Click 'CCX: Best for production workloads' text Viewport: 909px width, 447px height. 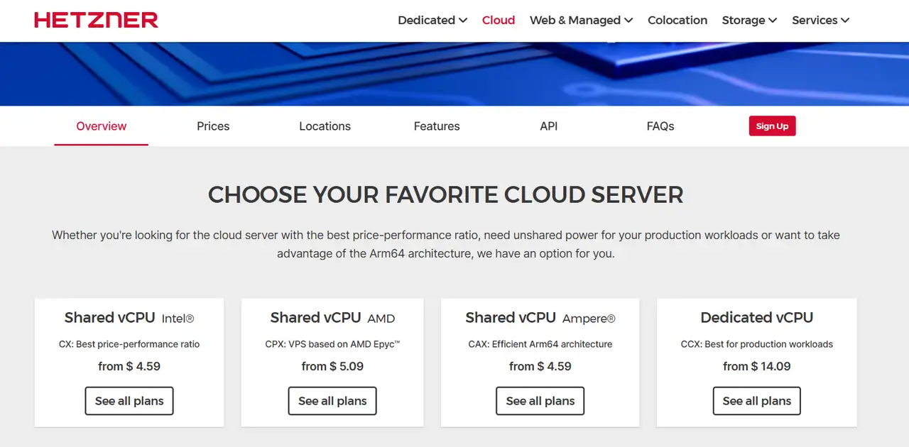point(757,344)
